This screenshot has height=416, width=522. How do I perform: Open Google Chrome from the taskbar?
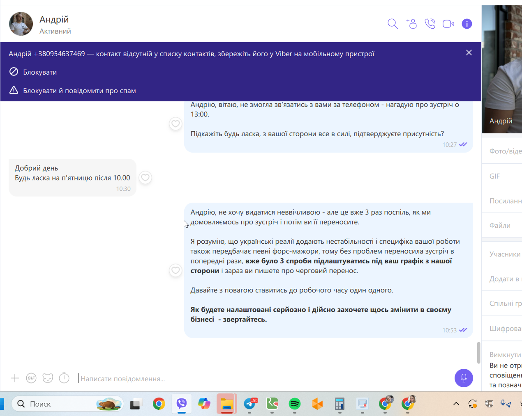pyautogui.click(x=159, y=404)
